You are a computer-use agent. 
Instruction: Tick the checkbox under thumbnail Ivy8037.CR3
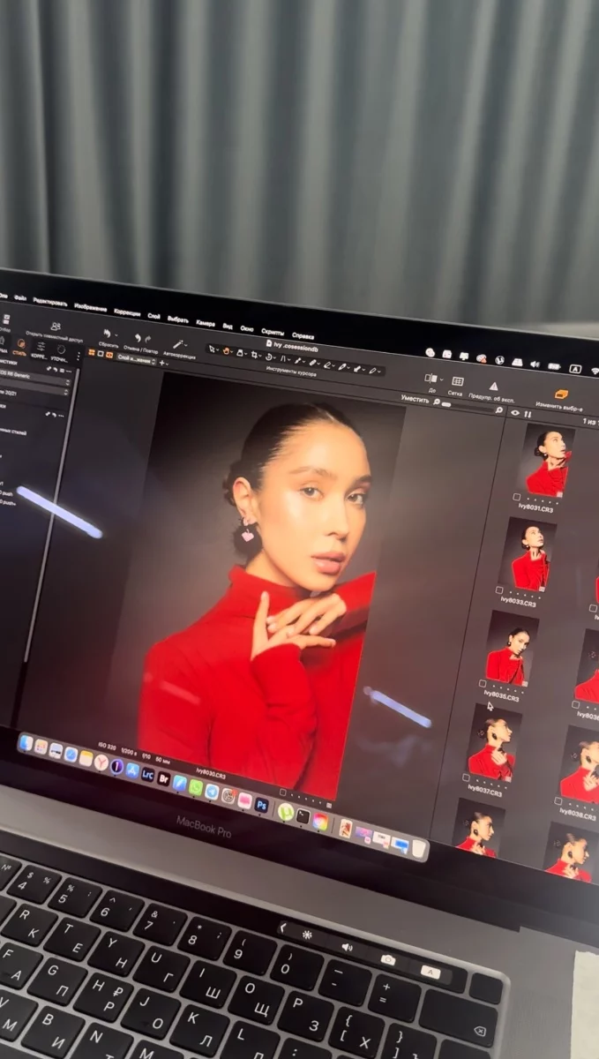pyautogui.click(x=466, y=777)
